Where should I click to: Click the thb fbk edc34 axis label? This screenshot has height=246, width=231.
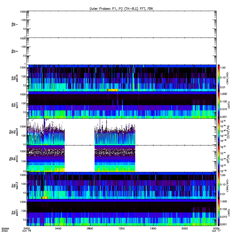pyautogui.click(x=14, y=78)
